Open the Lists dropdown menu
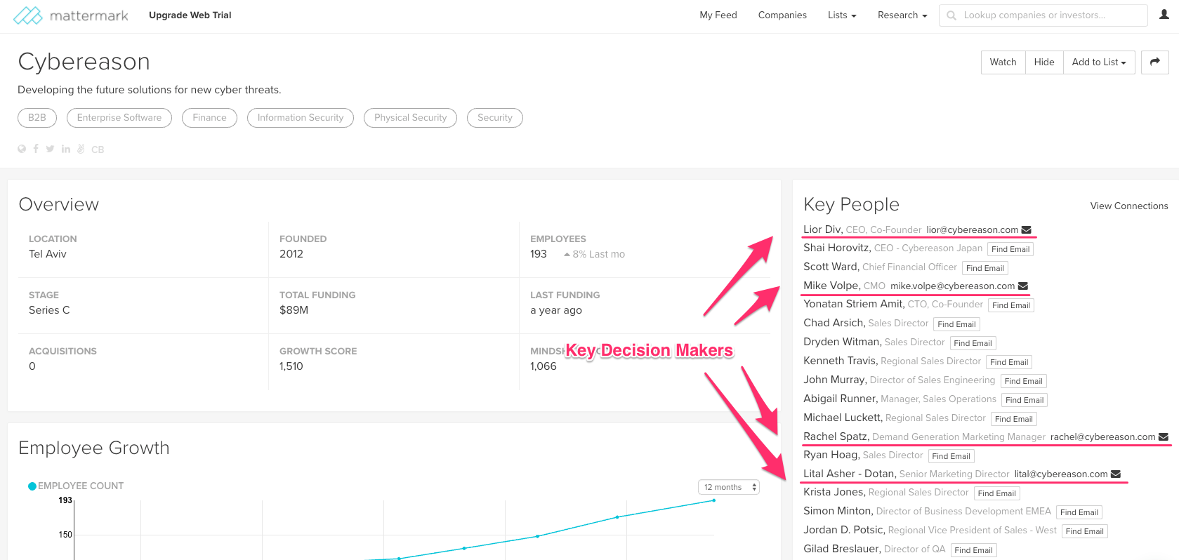1179x560 pixels. pos(842,15)
